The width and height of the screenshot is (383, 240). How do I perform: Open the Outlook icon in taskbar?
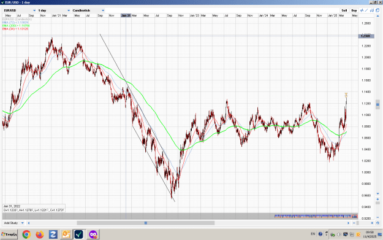point(66,234)
